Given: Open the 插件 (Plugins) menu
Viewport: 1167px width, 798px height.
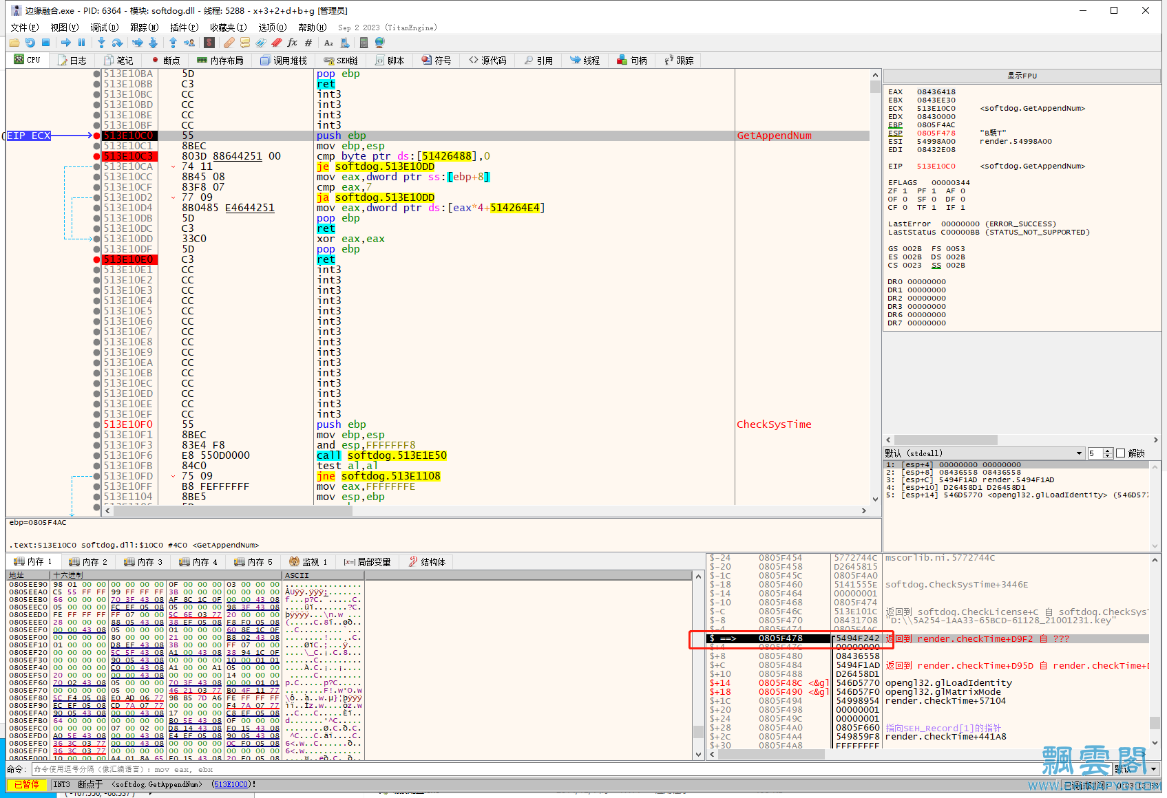Looking at the screenshot, I should (185, 28).
